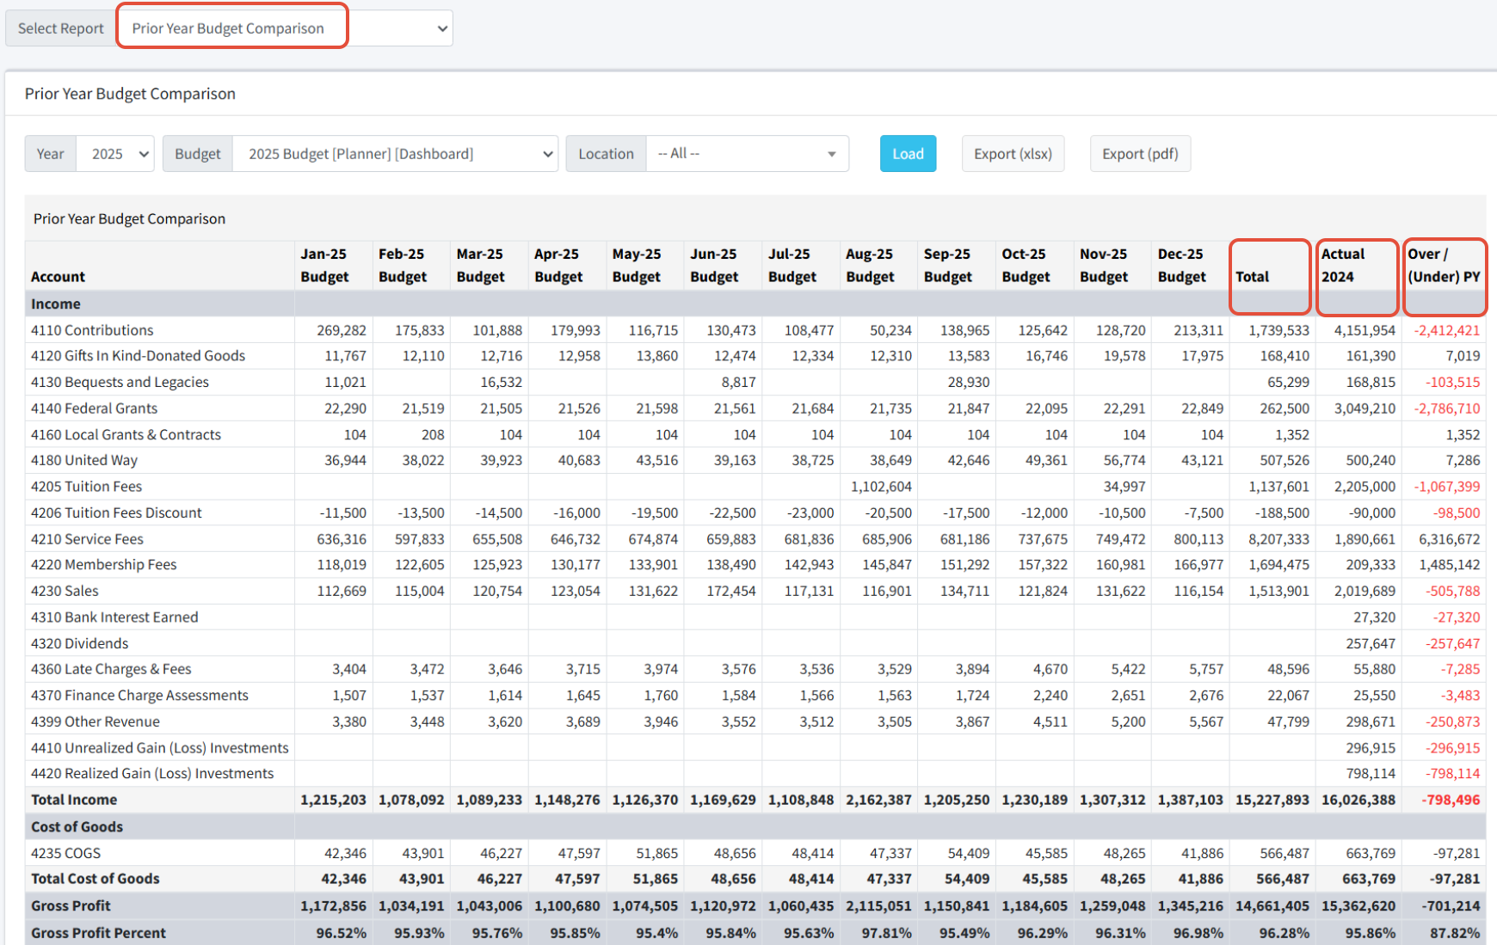The image size is (1497, 945).
Task: Click Total Income actual 16,026,388
Action: coord(1358,800)
